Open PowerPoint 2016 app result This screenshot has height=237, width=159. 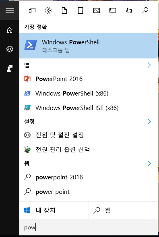(89, 79)
